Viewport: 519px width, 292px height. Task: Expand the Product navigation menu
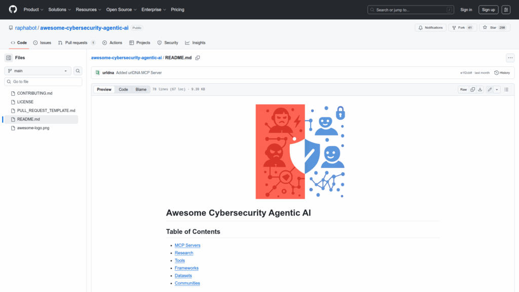(x=33, y=10)
